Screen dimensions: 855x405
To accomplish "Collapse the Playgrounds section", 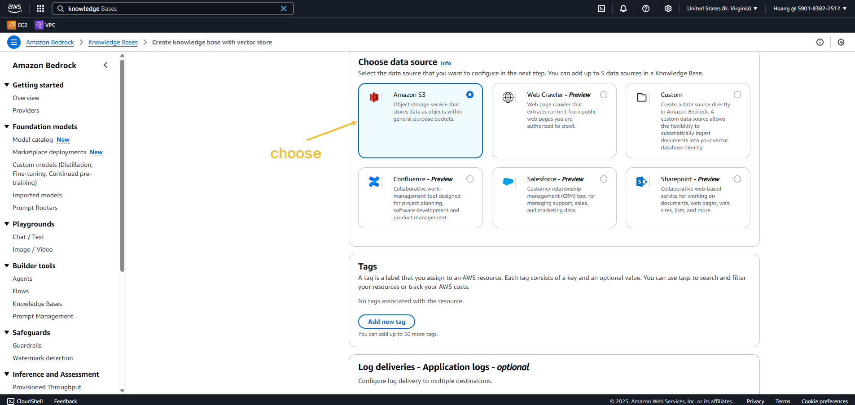I will click(x=7, y=224).
